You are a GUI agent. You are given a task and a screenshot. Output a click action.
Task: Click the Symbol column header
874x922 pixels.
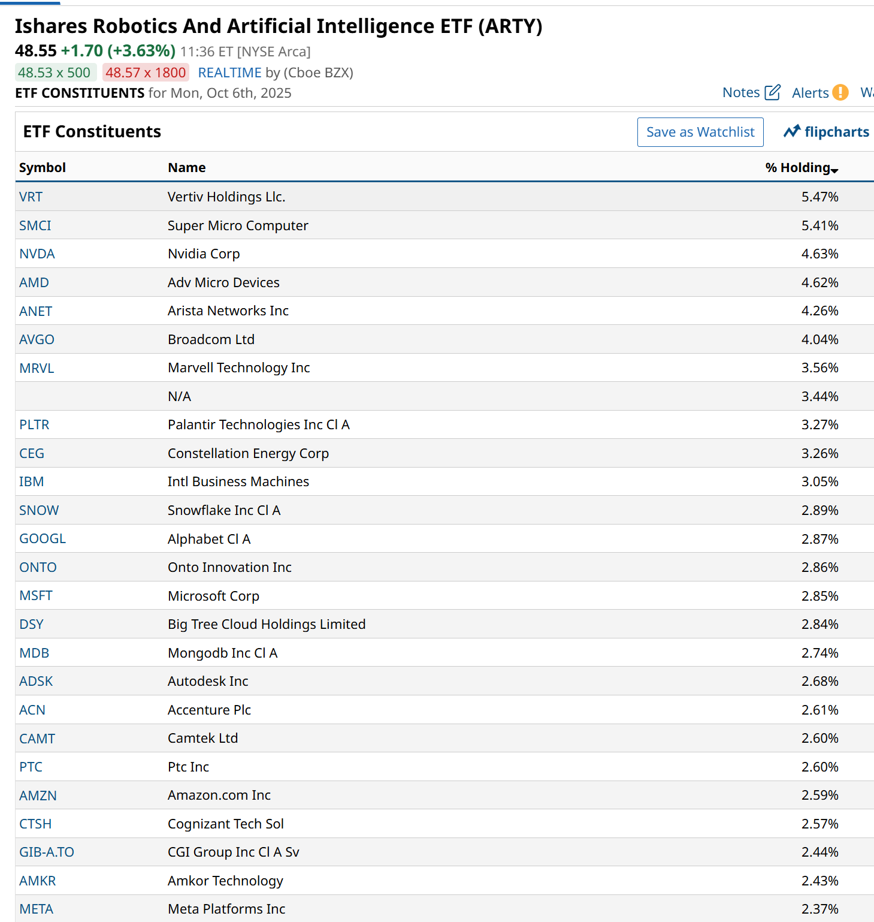[x=43, y=168]
